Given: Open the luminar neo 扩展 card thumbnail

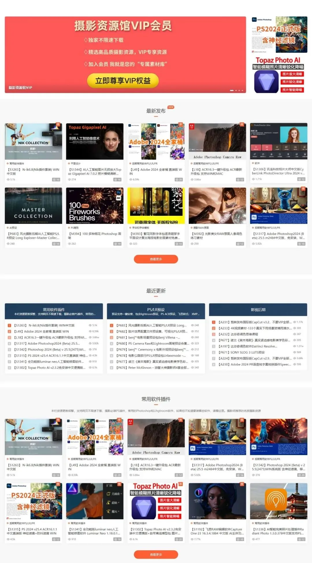Looking at the screenshot, I should (95, 501).
